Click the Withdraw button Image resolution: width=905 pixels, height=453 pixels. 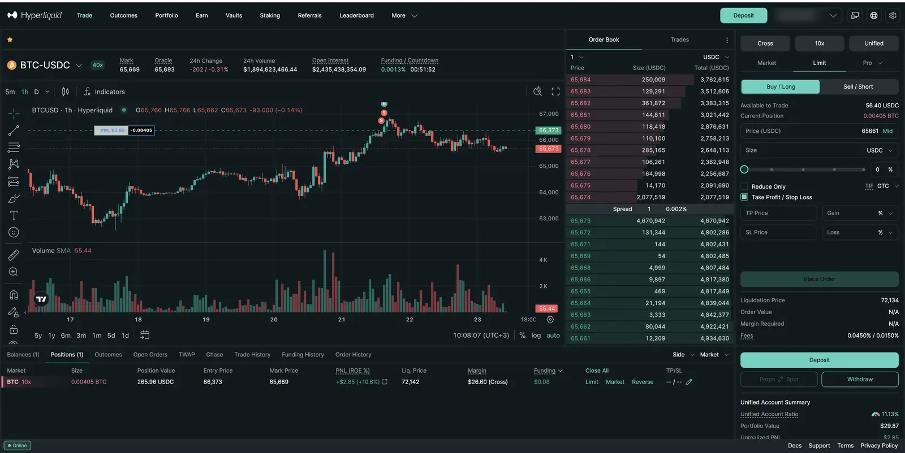[x=860, y=380]
